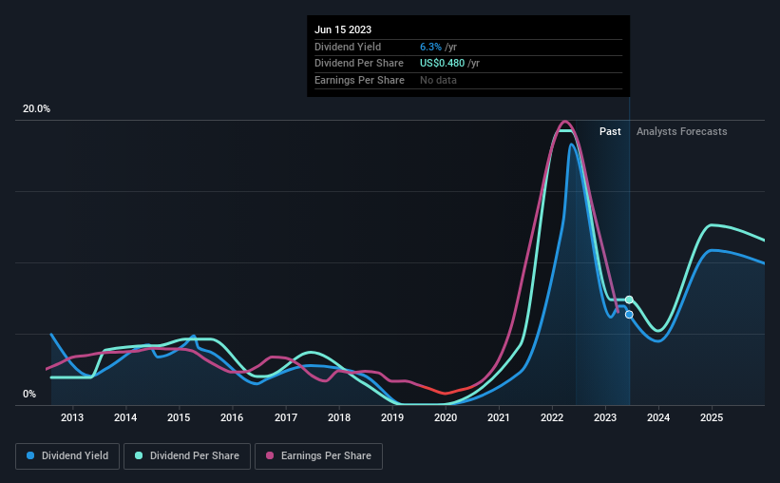Click the 2023 x-axis label

click(605, 417)
